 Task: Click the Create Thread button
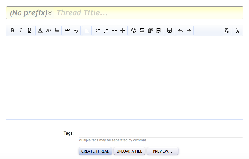tap(95, 151)
